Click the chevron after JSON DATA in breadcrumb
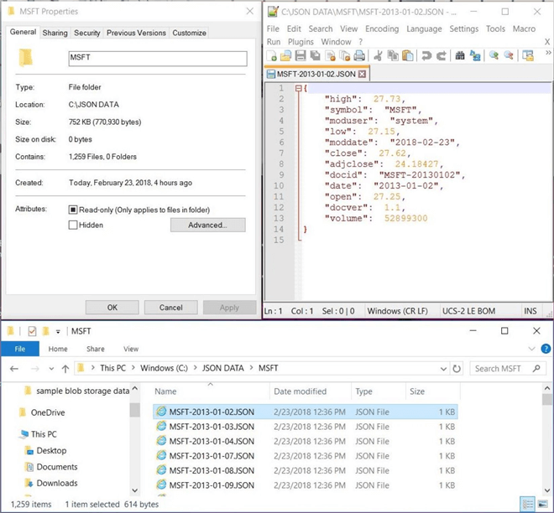Viewport: 554px width, 513px height. (x=251, y=368)
